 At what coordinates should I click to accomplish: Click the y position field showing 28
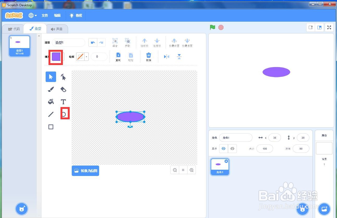tap(303, 138)
